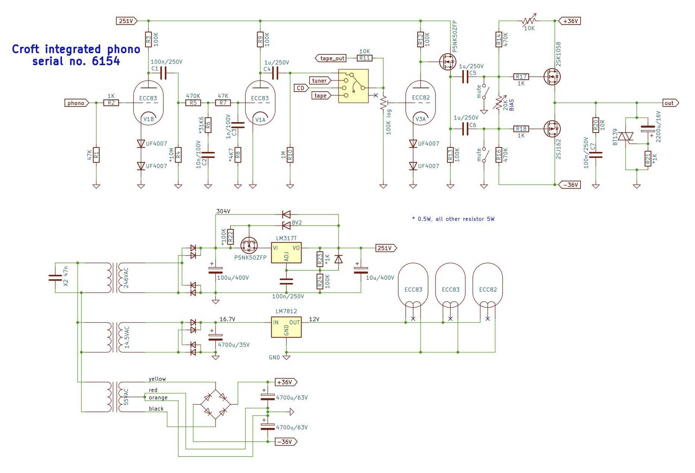
Task: Click the '* 0.5W, all other resistor 5W' note
Action: (453, 219)
